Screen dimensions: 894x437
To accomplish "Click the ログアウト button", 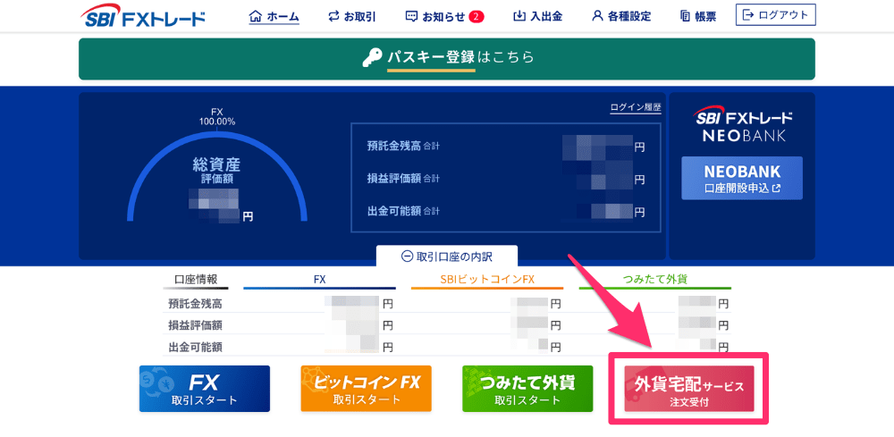I will click(775, 15).
